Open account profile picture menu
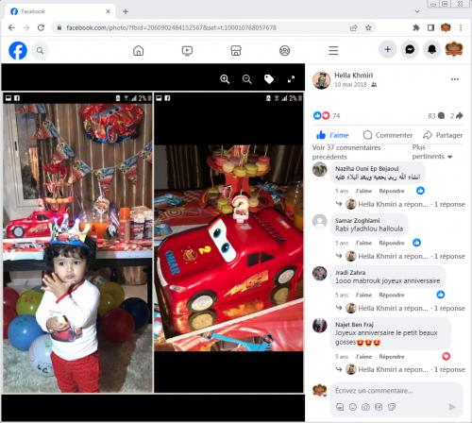The image size is (472, 423). pos(454,49)
